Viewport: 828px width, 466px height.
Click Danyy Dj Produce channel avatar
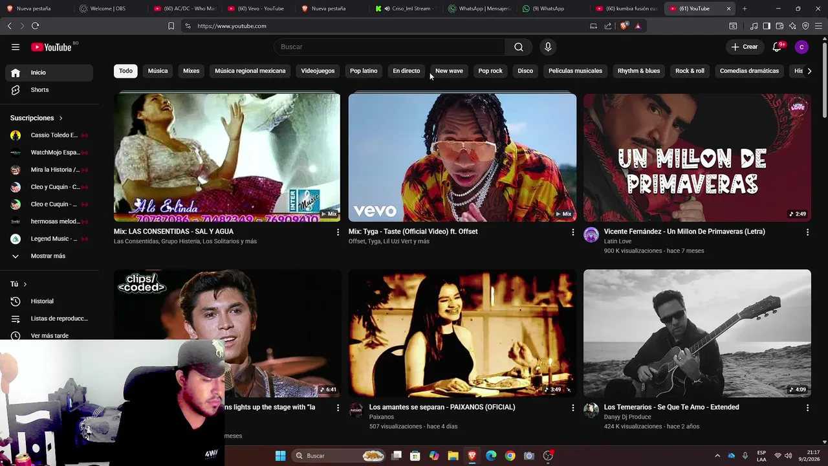click(x=591, y=410)
